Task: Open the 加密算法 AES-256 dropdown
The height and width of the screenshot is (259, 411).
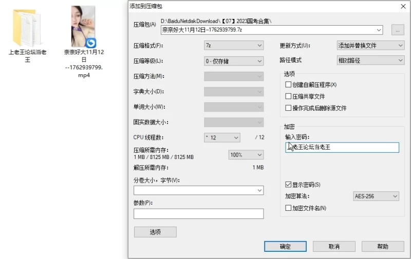Action: 376,196
